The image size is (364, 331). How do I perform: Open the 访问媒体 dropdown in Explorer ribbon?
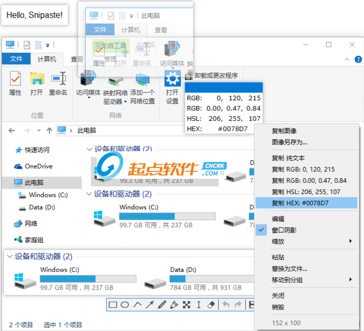click(x=89, y=98)
